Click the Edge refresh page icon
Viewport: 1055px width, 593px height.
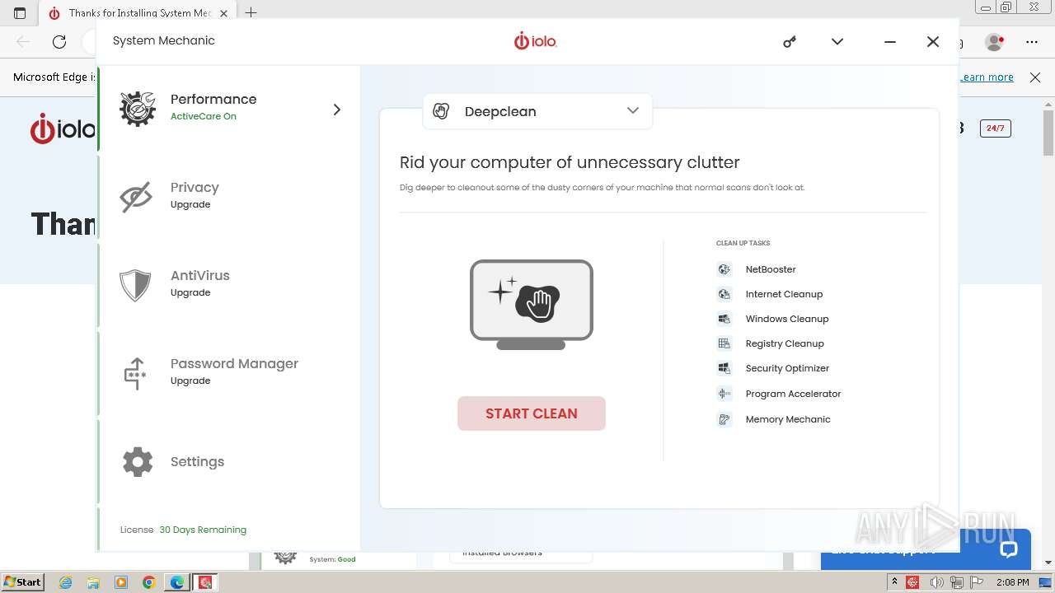coord(59,41)
